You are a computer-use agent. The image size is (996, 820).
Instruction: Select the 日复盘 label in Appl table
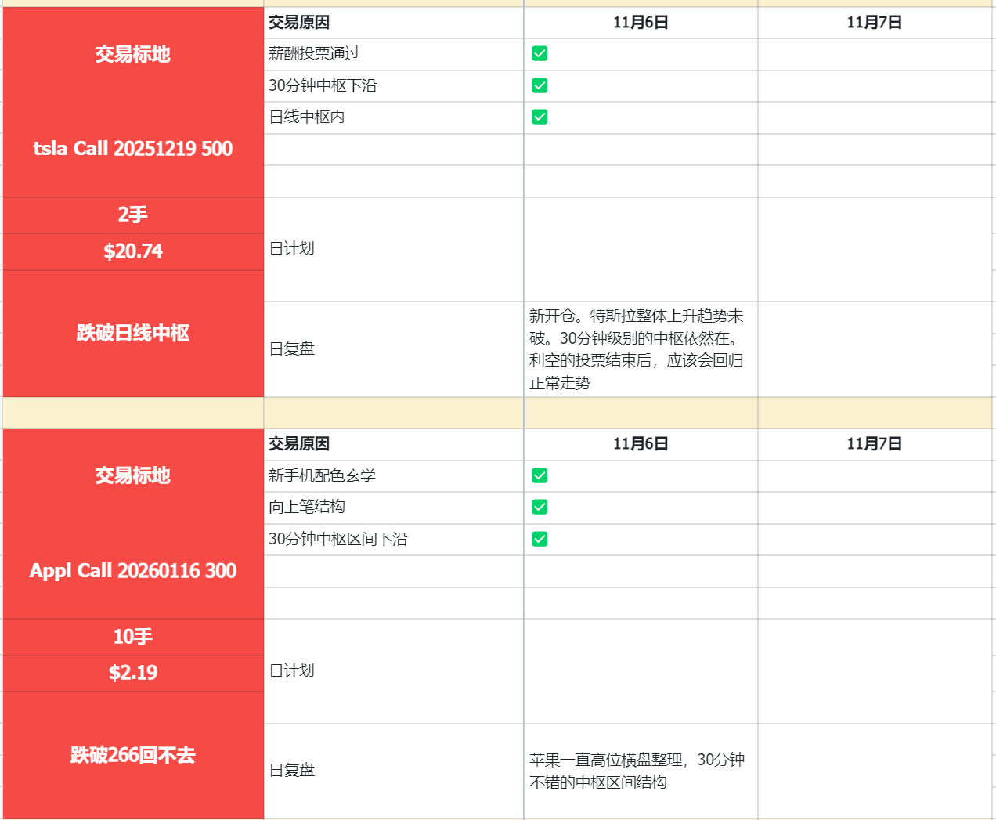[x=394, y=771]
